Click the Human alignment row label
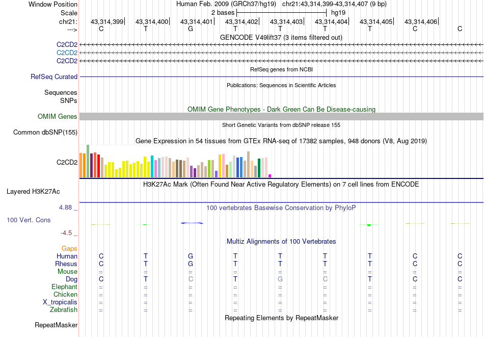 pos(67,256)
